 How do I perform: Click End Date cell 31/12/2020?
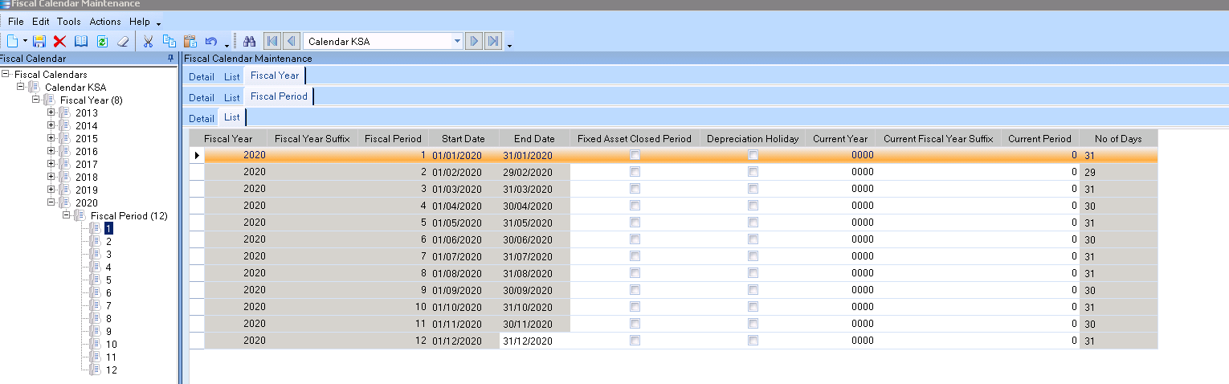(534, 341)
